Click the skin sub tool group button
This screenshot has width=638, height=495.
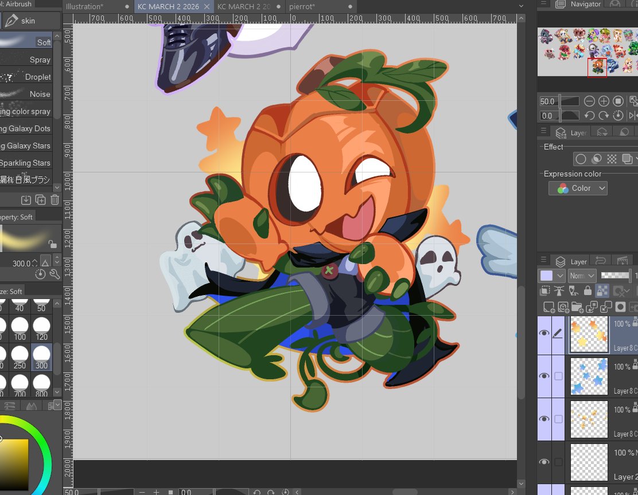coord(31,20)
